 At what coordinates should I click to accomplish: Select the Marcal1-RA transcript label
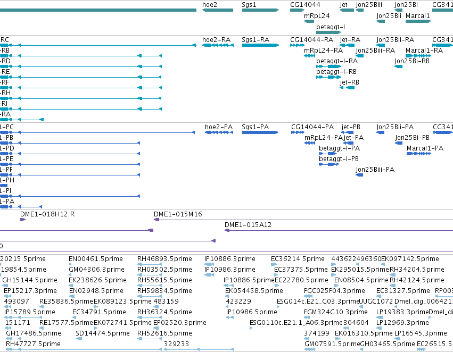click(424, 51)
